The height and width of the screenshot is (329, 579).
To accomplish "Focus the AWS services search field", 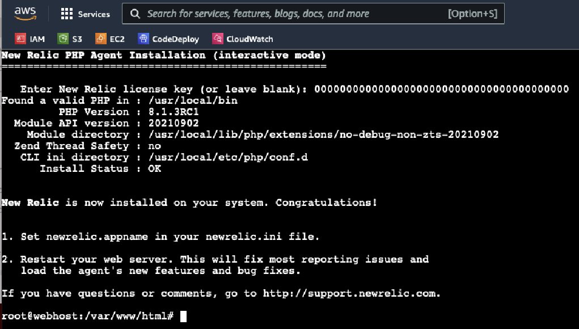I will (x=313, y=14).
